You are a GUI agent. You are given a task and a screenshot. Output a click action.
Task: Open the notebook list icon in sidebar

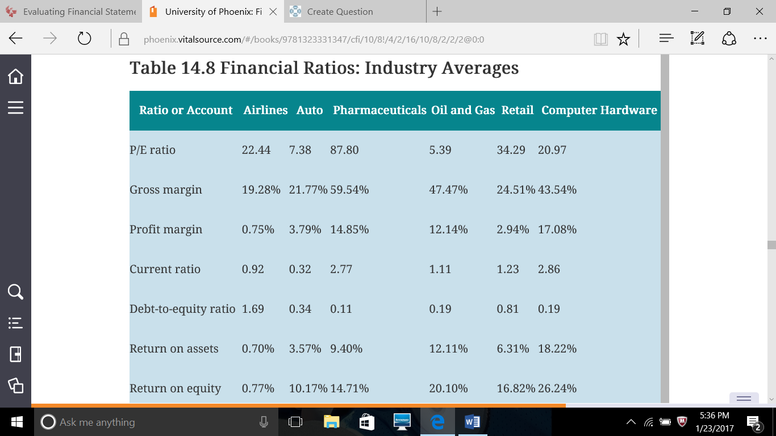15,323
